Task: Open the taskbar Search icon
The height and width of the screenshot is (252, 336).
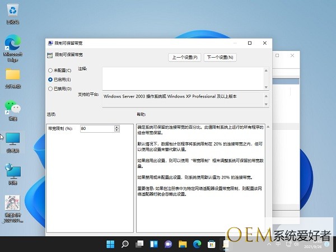Action: 125,244
